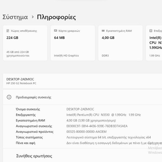The width and height of the screenshot is (162, 162).
Task: Open the 64 MB graphics card tile
Action: (x=73, y=43)
